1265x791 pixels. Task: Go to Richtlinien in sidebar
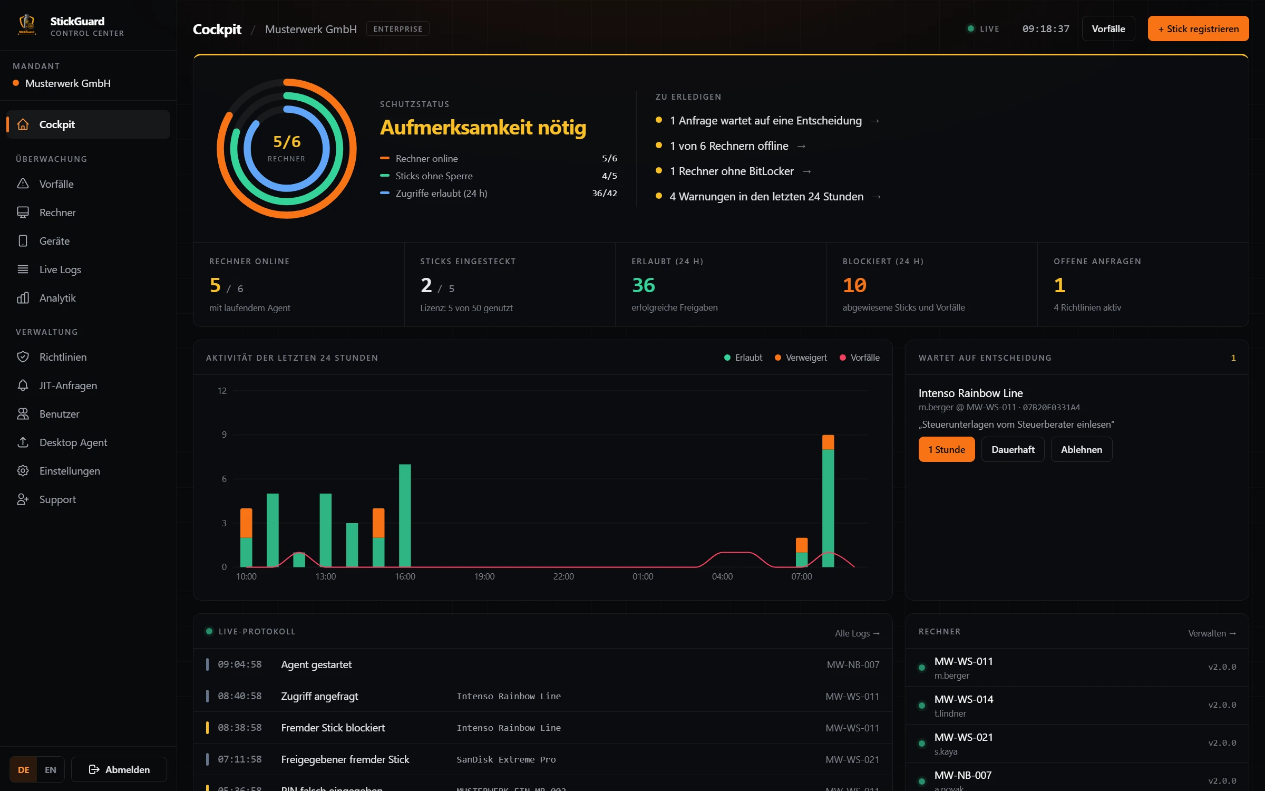[88, 356]
